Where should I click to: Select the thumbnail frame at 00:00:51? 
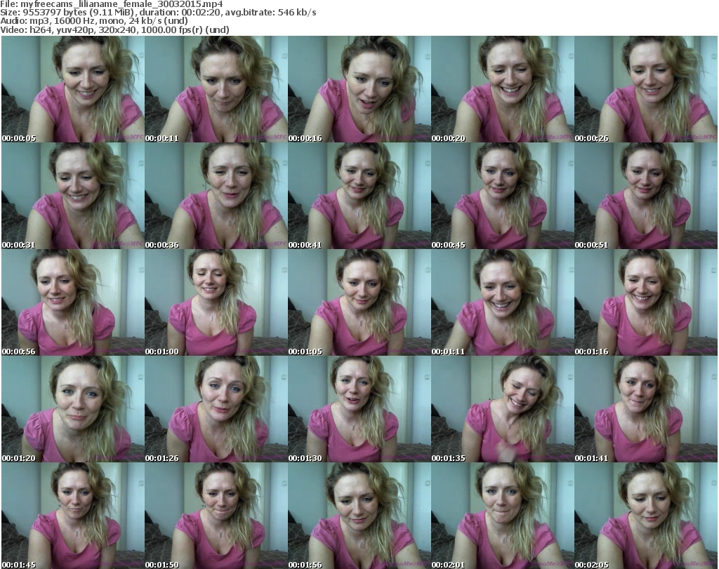pyautogui.click(x=646, y=196)
